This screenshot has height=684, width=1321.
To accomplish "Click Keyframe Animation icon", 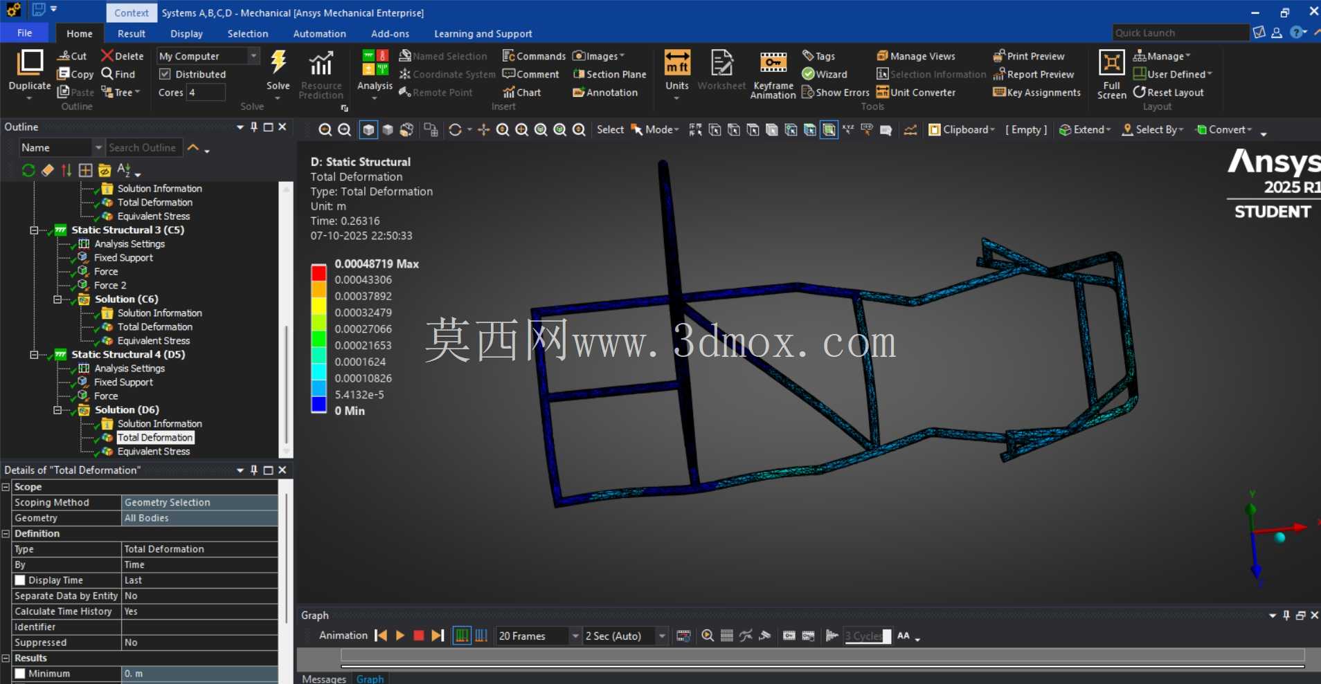I will point(773,62).
